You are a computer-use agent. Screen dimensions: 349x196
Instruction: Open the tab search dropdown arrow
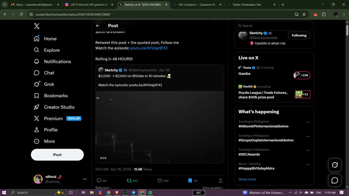point(4,5)
